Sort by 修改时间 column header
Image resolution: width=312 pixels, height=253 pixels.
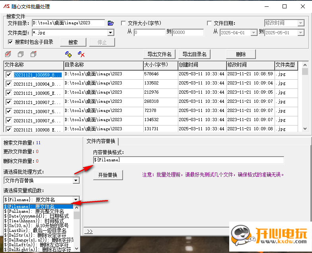251,65
